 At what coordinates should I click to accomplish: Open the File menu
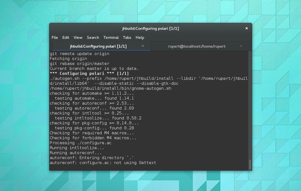[x=55, y=37]
